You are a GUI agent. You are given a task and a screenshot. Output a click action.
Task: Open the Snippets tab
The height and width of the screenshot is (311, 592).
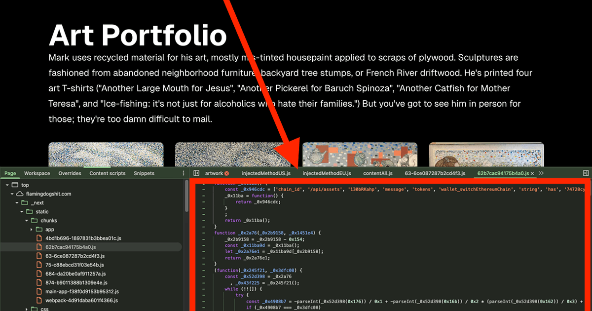[144, 173]
